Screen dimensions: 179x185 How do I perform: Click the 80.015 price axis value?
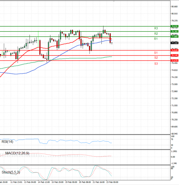point(175,14)
